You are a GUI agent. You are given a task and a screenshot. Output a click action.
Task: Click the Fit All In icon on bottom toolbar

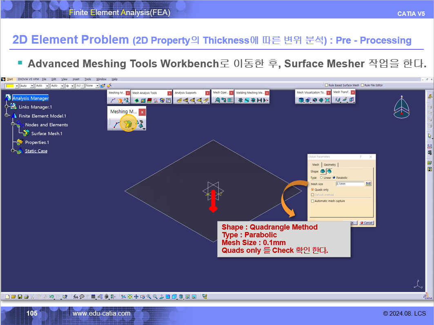click(130, 297)
